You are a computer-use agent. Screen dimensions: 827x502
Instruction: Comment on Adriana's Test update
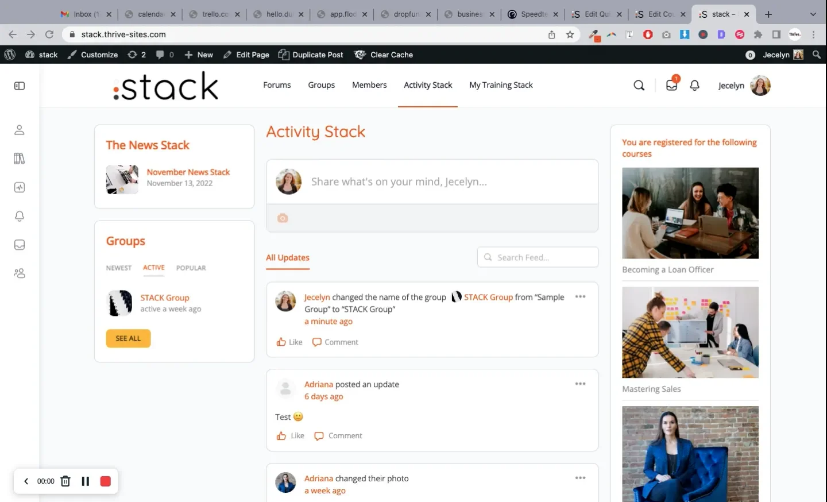click(338, 436)
